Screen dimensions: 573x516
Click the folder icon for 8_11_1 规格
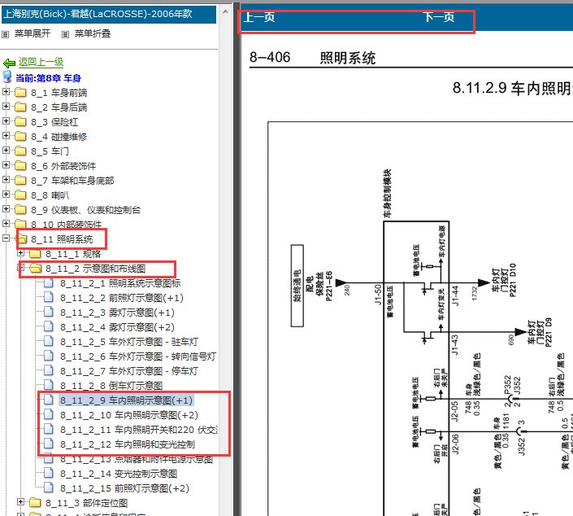click(x=35, y=254)
